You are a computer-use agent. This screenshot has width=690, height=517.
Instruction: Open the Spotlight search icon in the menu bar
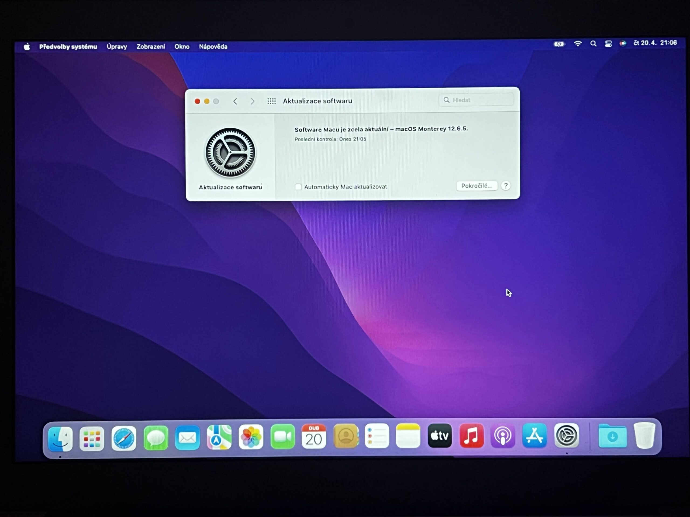point(593,44)
